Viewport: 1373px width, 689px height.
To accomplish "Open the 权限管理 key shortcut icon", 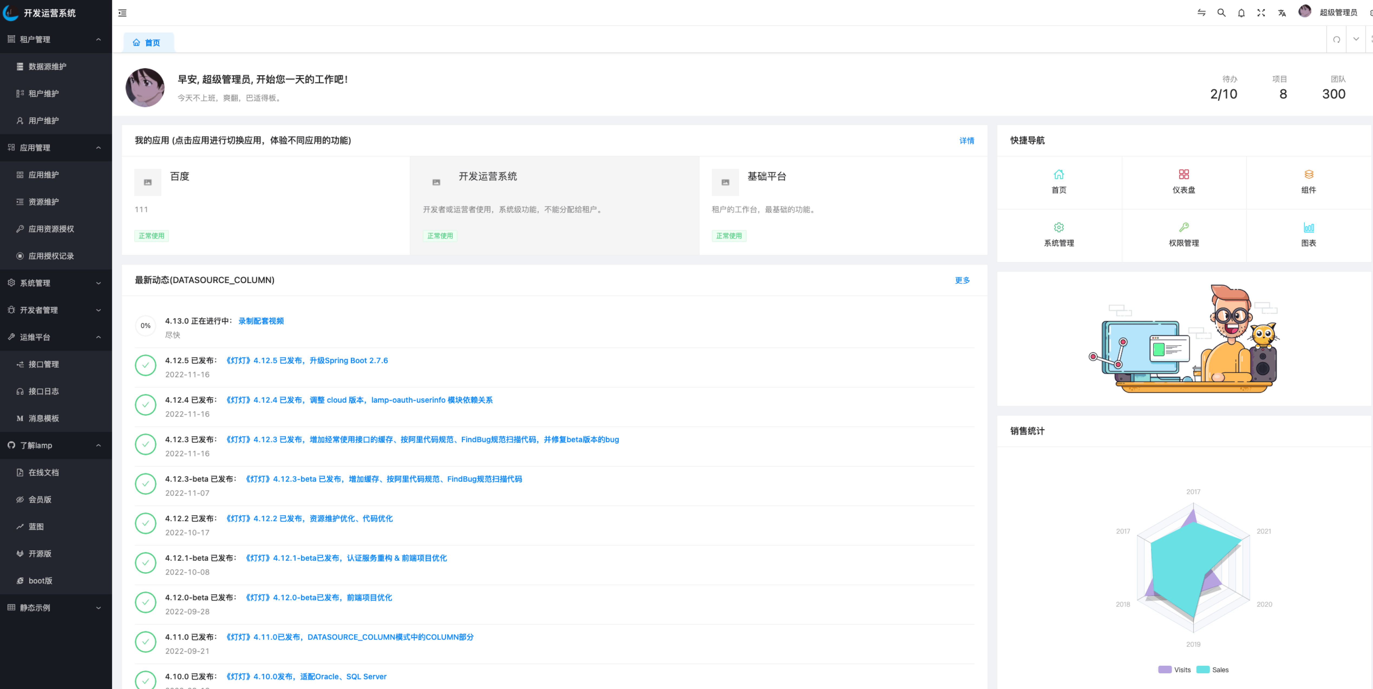I will point(1183,228).
